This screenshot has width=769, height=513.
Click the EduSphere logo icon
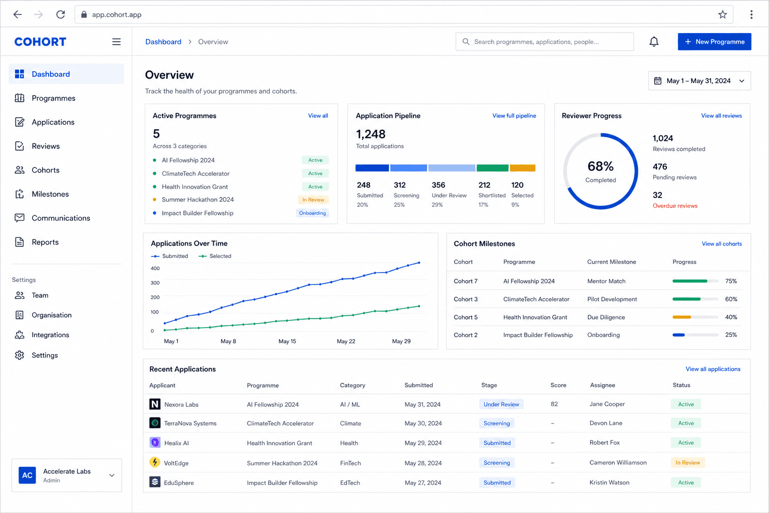[155, 482]
